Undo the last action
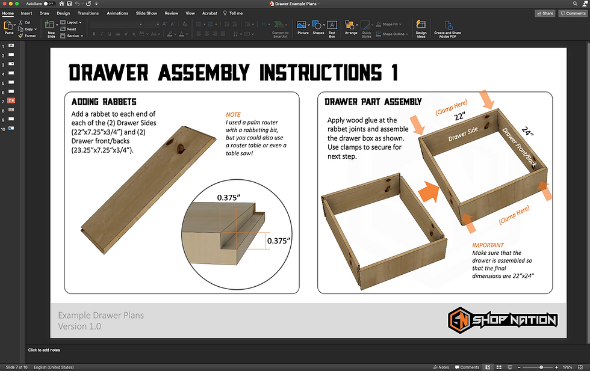 coord(77,4)
